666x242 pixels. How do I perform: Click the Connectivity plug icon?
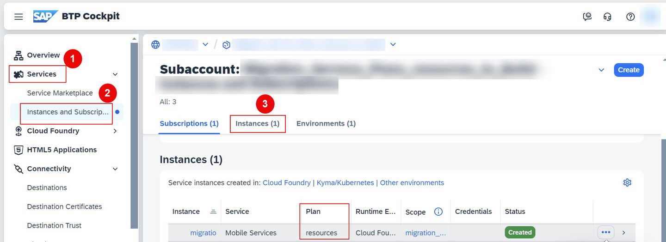[x=18, y=169]
